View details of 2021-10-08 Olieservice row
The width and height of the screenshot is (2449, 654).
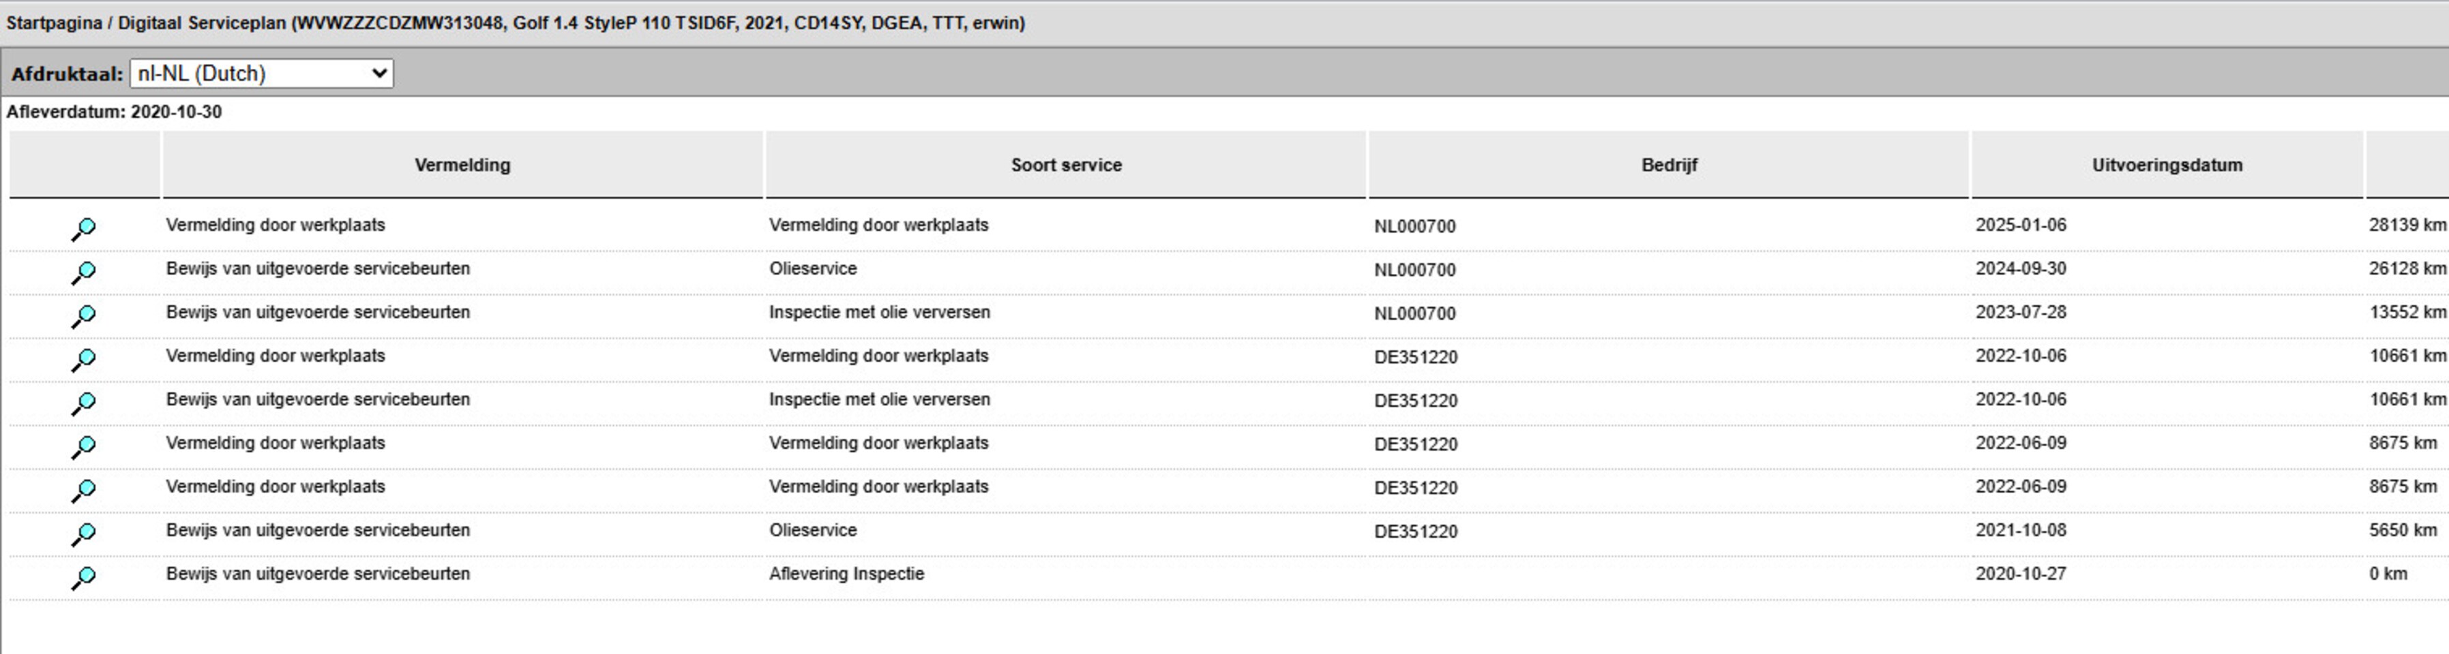tap(84, 534)
